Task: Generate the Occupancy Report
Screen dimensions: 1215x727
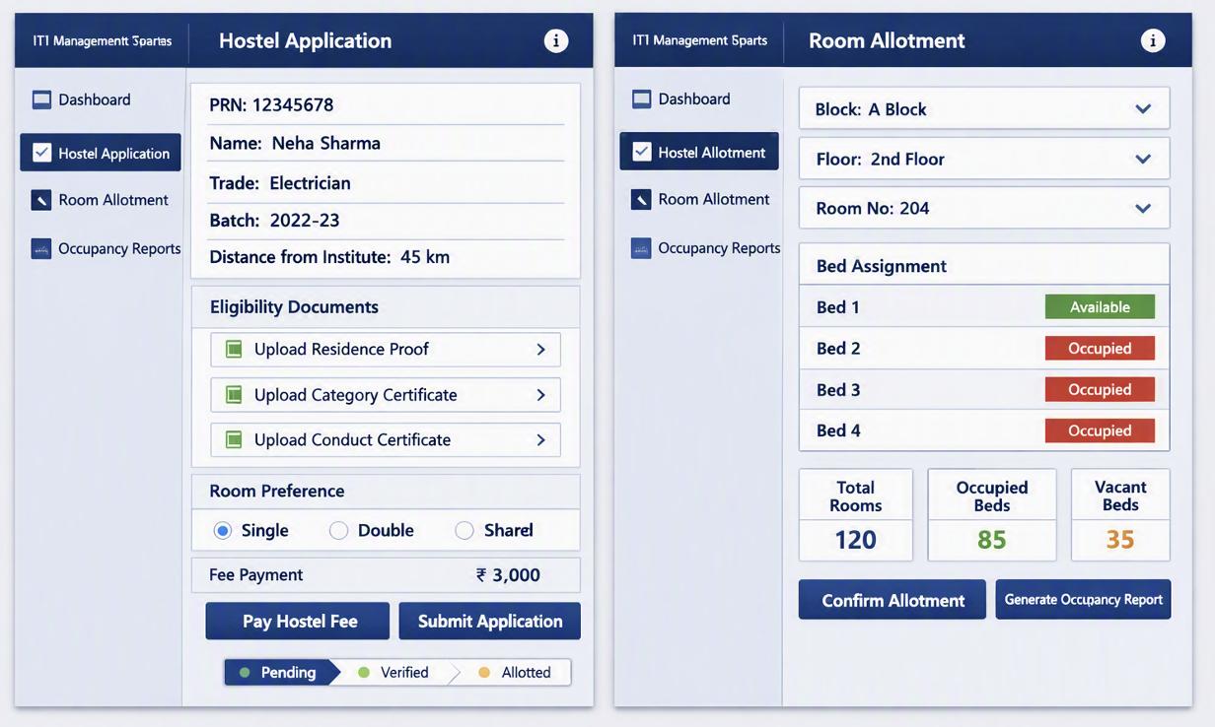Action: click(x=1084, y=600)
